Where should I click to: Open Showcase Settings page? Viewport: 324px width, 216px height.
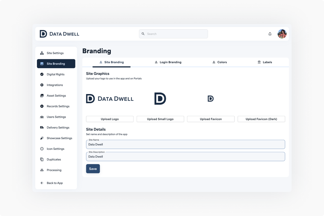56,138
